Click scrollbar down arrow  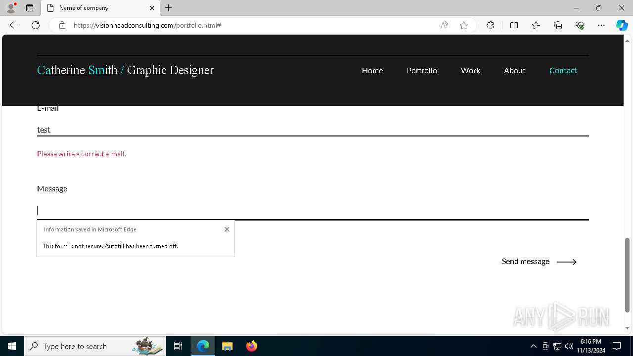click(627, 328)
